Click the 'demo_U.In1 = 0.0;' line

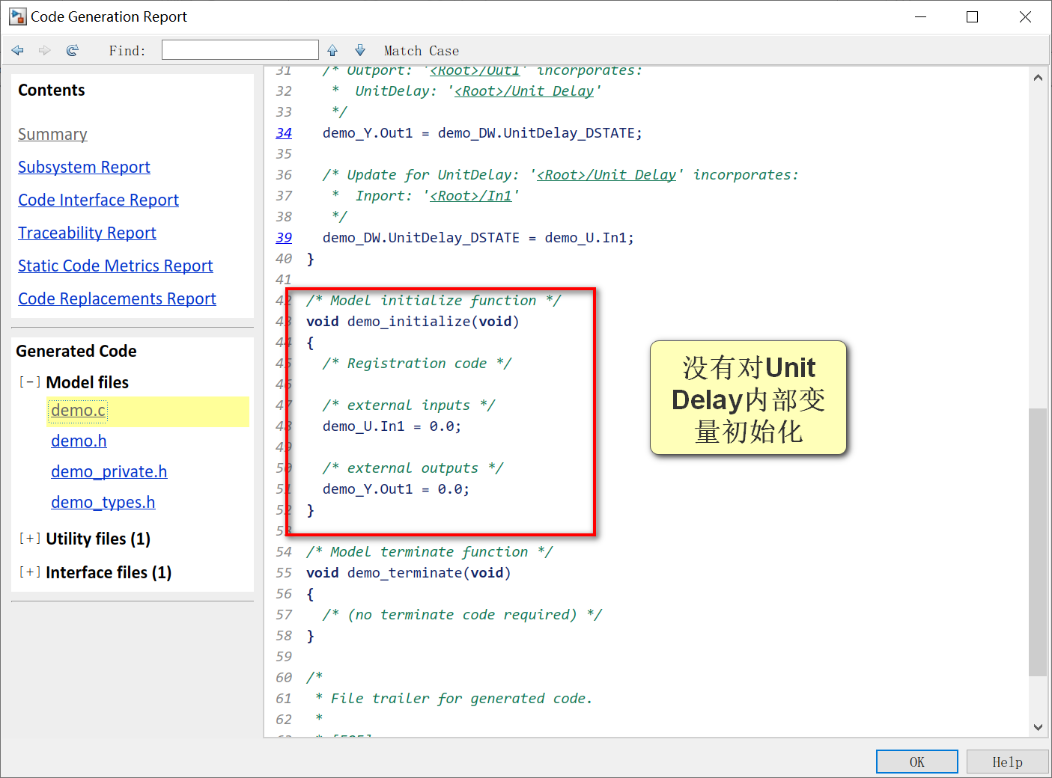[392, 426]
